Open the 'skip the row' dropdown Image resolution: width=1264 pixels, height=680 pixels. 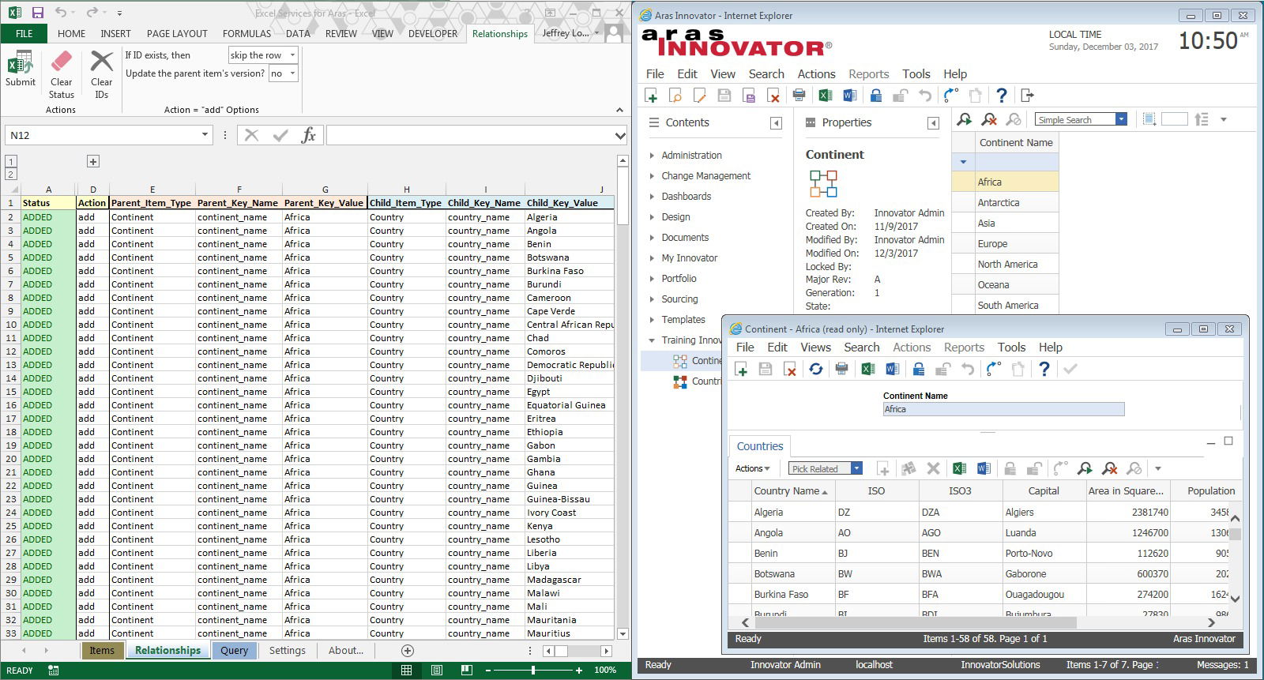coord(292,55)
